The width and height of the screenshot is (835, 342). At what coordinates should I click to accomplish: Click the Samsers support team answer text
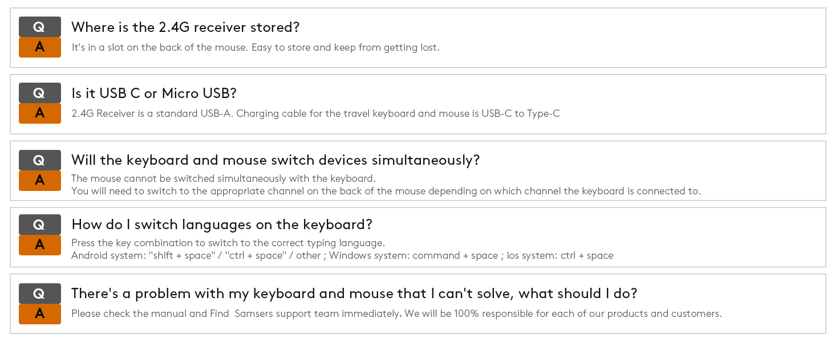(x=396, y=313)
